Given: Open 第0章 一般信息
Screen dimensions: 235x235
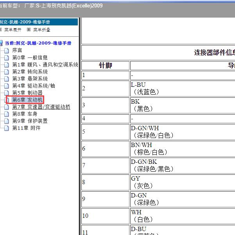Looking at the screenshot, I should pyautogui.click(x=30, y=57).
